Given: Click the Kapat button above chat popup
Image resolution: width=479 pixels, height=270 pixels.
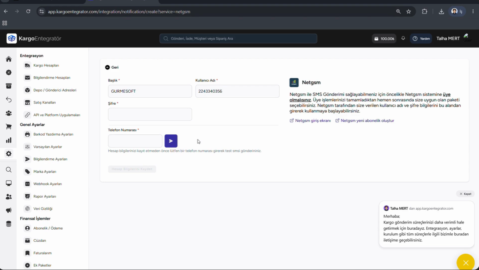Looking at the screenshot, I should (x=466, y=194).
